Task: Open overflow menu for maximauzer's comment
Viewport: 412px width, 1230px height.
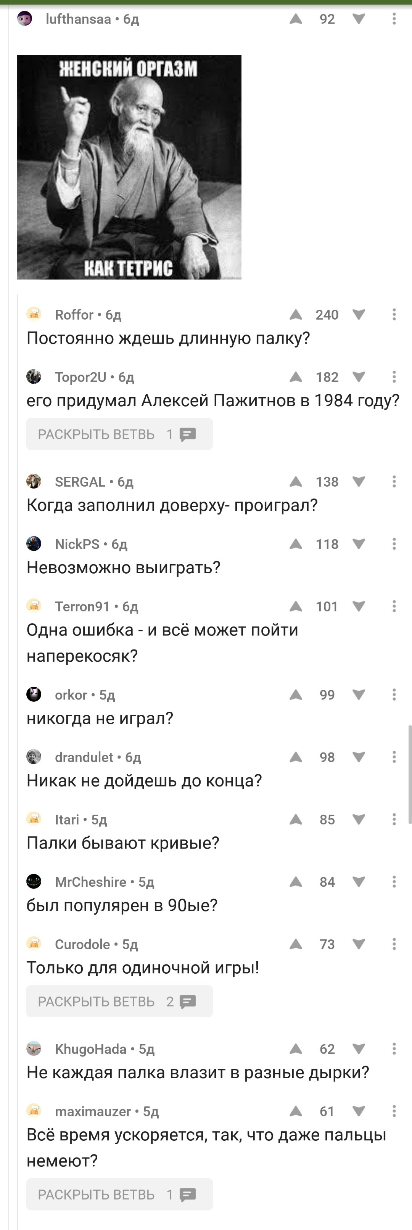Action: (x=394, y=1111)
